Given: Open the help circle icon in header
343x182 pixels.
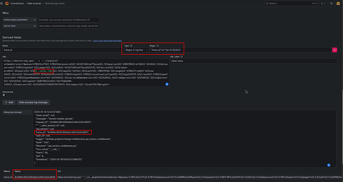Looking at the screenshot, I should (331, 3).
